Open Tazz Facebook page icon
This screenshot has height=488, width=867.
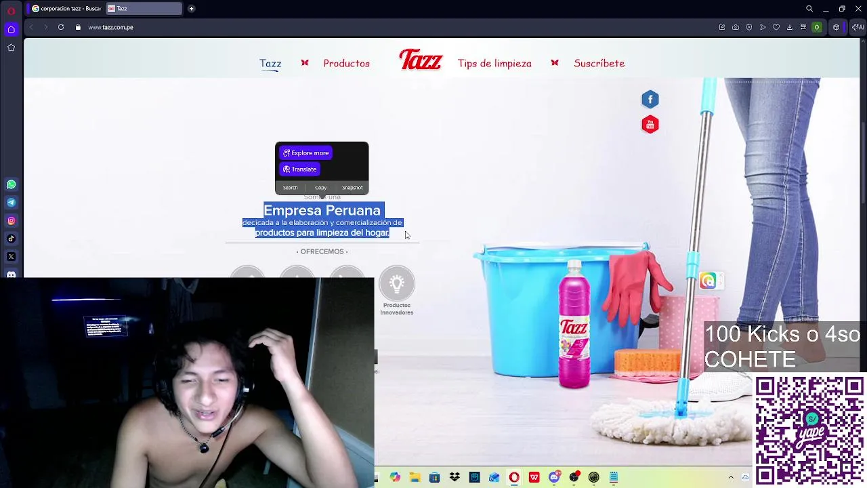pyautogui.click(x=650, y=100)
